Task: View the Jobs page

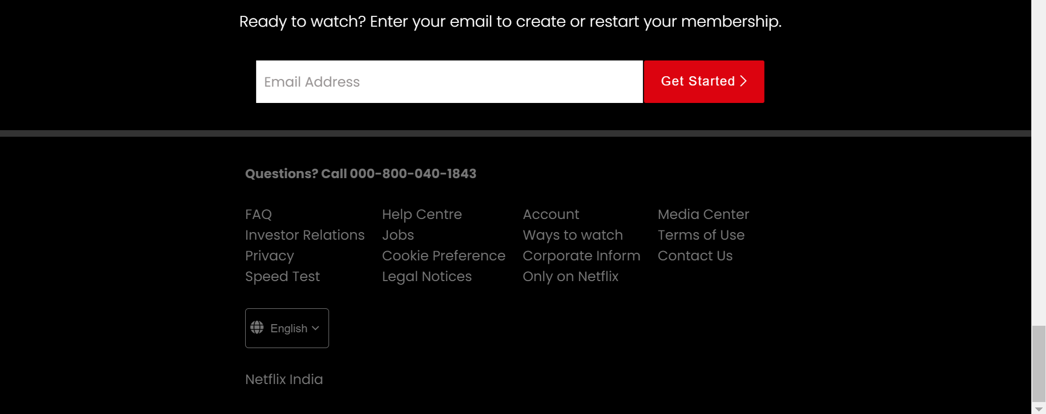Action: pyautogui.click(x=398, y=235)
